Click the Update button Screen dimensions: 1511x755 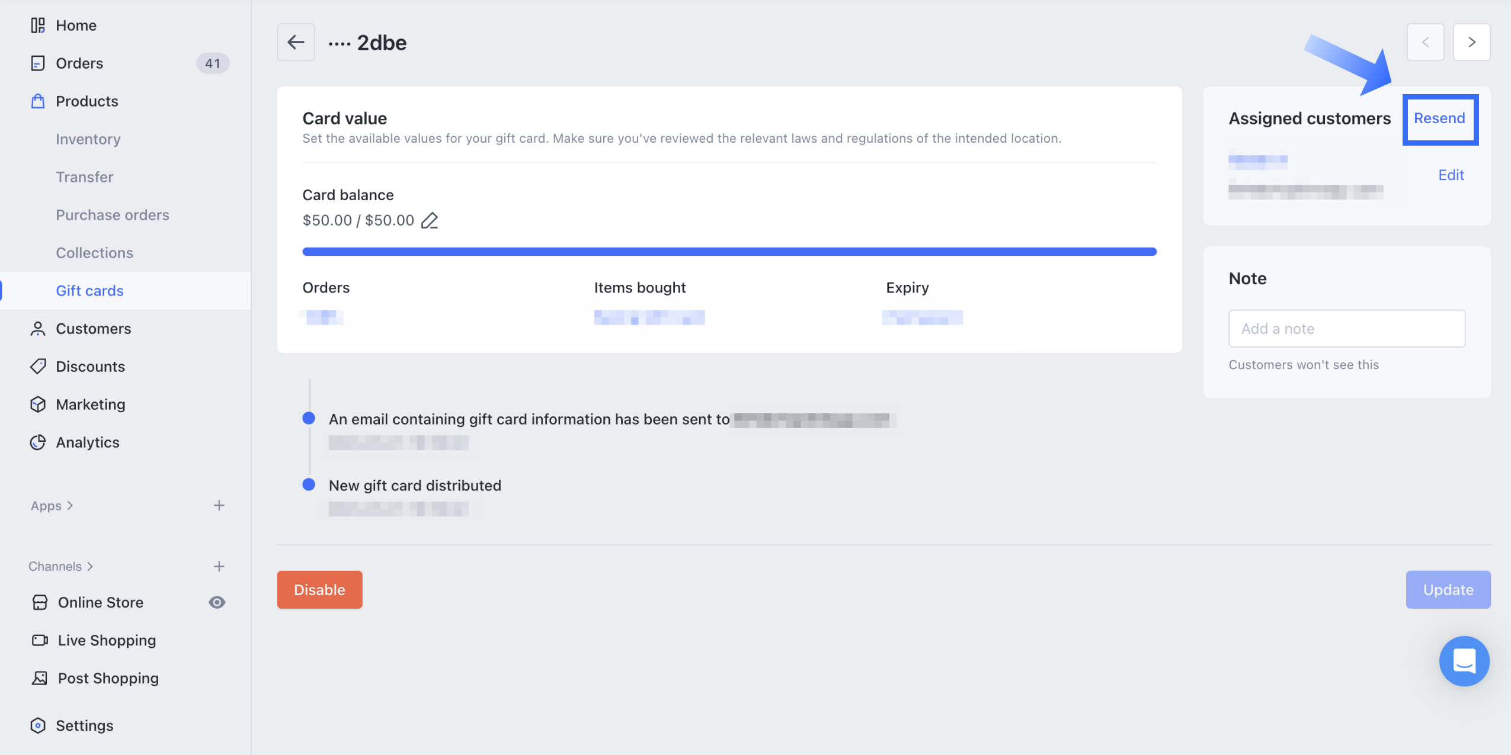(1448, 590)
